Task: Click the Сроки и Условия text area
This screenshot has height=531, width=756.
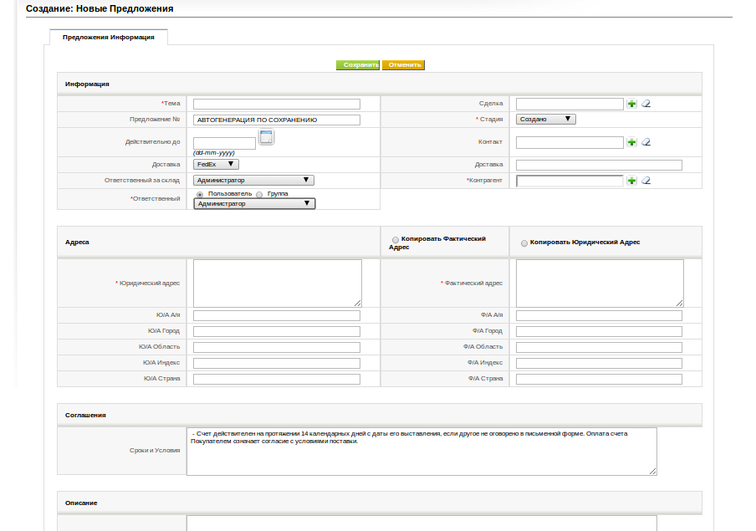Action: [x=421, y=452]
